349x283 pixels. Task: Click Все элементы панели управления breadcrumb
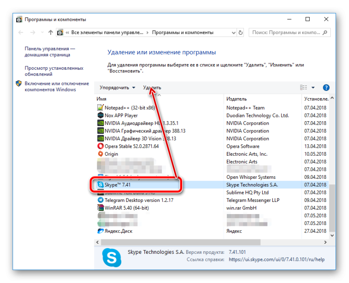click(107, 32)
